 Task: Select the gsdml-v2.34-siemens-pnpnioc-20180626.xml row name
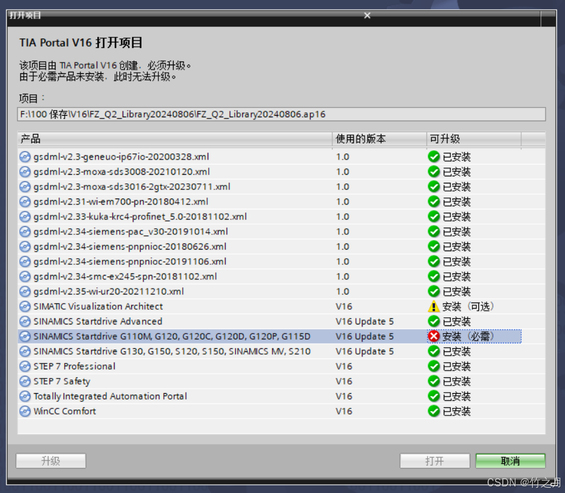(x=130, y=247)
